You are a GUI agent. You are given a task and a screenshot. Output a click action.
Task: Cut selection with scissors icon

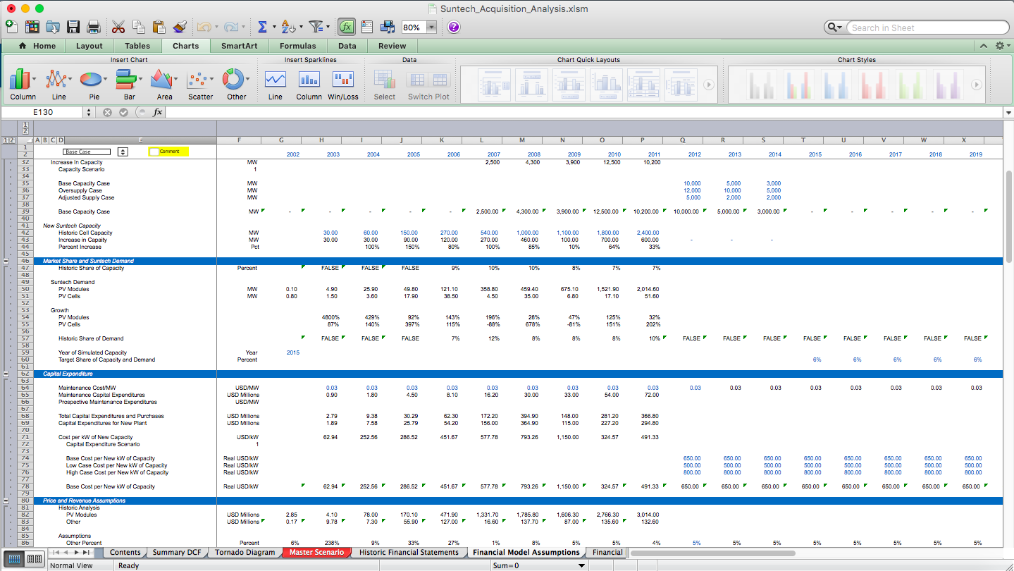tap(118, 27)
